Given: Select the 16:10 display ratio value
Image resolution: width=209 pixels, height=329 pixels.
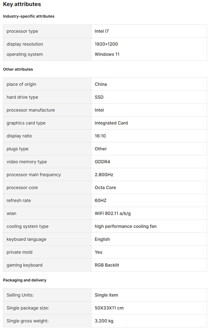Looking at the screenshot, I should [100, 136].
